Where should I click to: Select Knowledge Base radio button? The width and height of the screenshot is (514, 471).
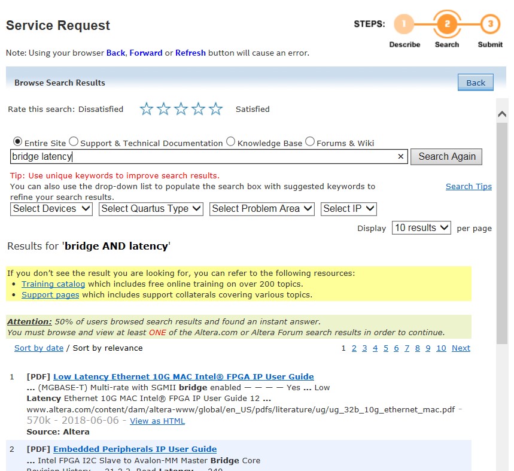click(x=231, y=142)
